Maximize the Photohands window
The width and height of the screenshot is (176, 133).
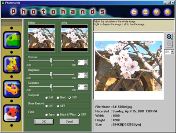169,3
